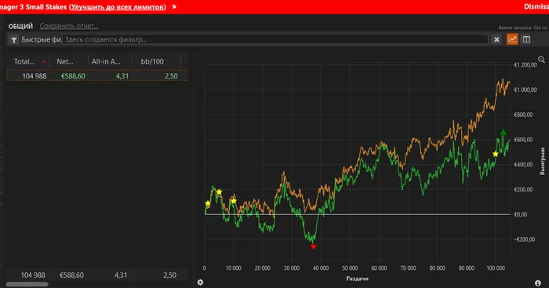Image resolution: width=549 pixels, height=288 pixels.
Task: Open the ОБЩИЙ tab
Action: tap(20, 26)
